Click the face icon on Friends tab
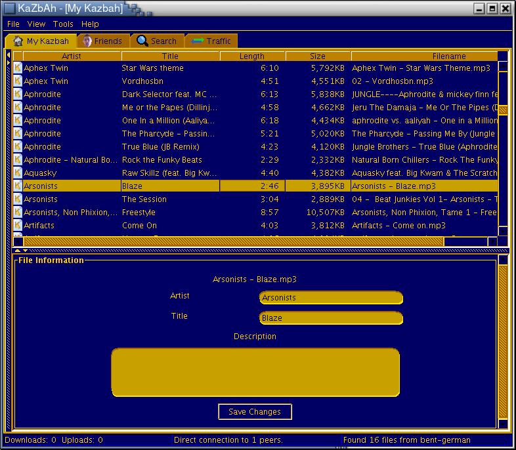Image resolution: width=516 pixels, height=450 pixels. point(87,41)
